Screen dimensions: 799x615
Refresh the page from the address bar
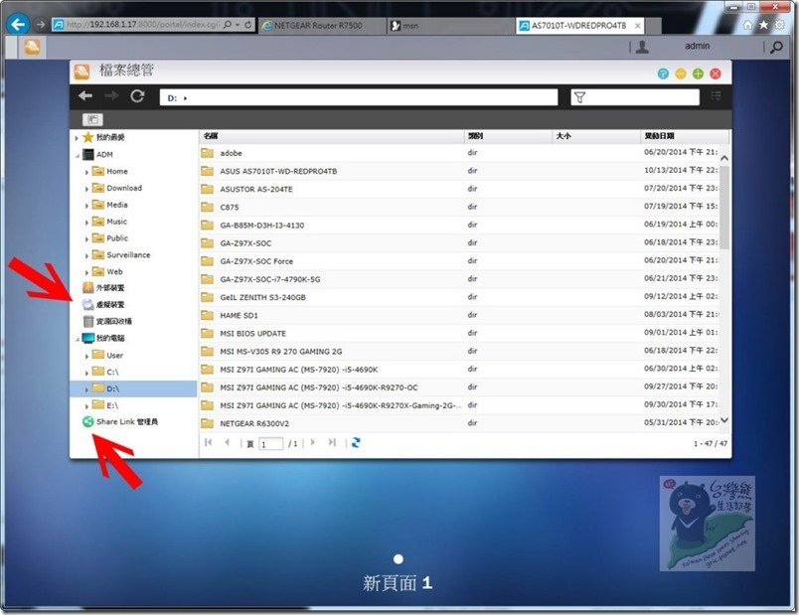(248, 25)
